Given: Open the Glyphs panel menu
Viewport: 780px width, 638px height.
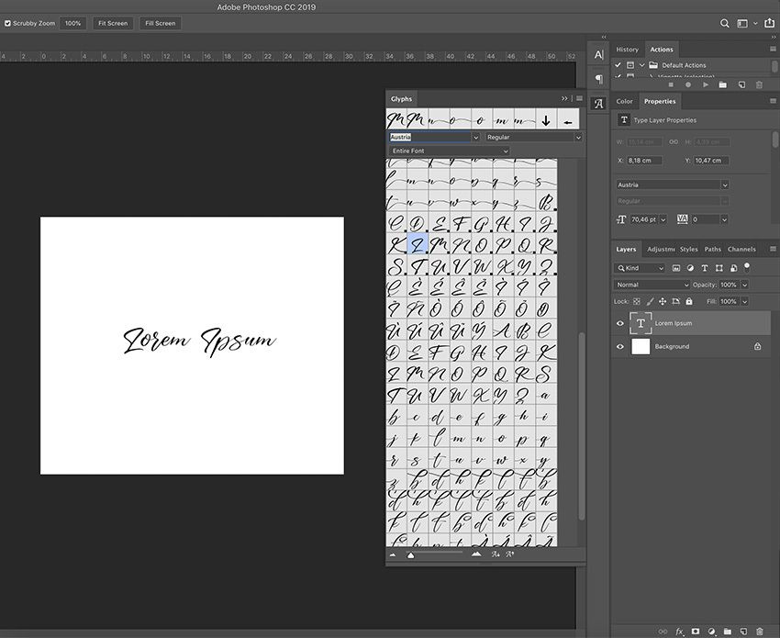Looking at the screenshot, I should pos(580,98).
